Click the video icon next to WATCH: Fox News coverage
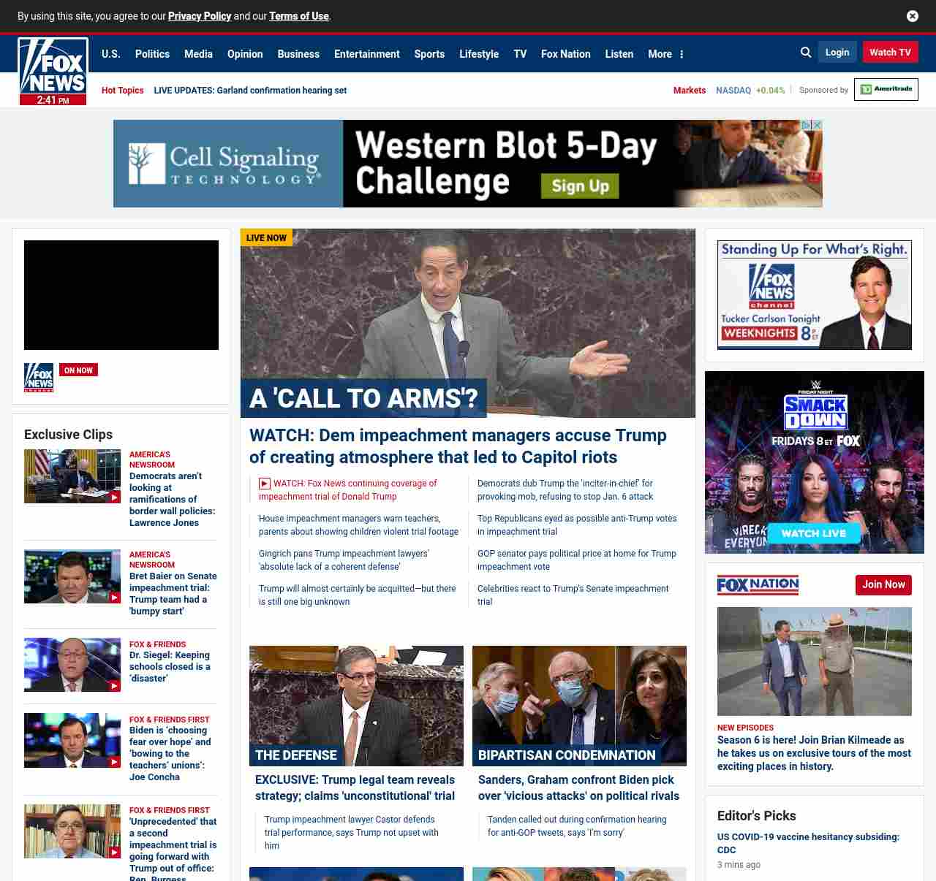The width and height of the screenshot is (936, 881). coord(265,484)
